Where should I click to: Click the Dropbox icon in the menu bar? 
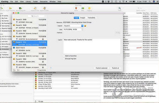[x=109, y=2]
